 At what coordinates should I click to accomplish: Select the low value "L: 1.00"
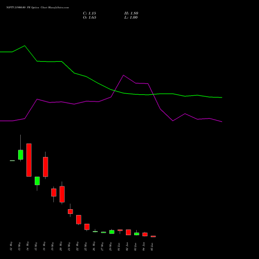131,18
